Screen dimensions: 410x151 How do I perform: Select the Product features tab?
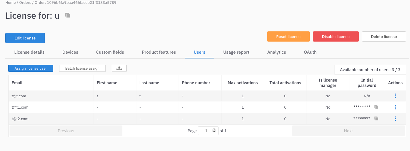(x=159, y=52)
